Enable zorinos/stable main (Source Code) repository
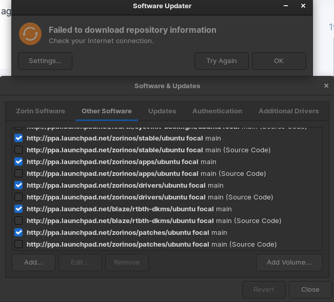This screenshot has height=302, width=334. pos(18,150)
